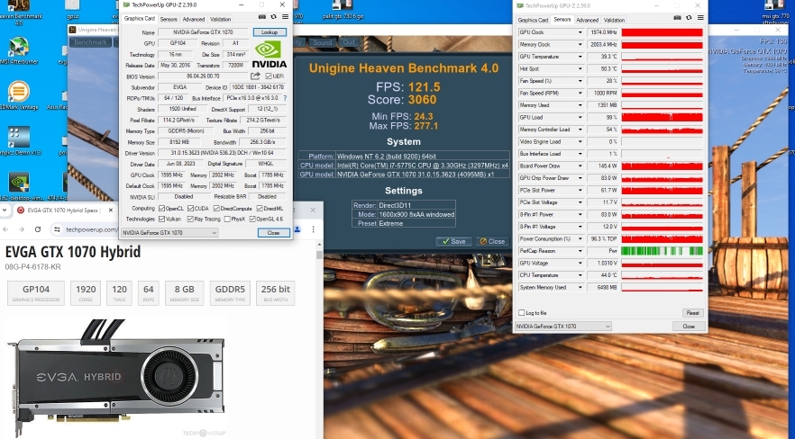Switch to Validation tab in Sensors window
Screen dimensions: 795x439
[x=614, y=20]
